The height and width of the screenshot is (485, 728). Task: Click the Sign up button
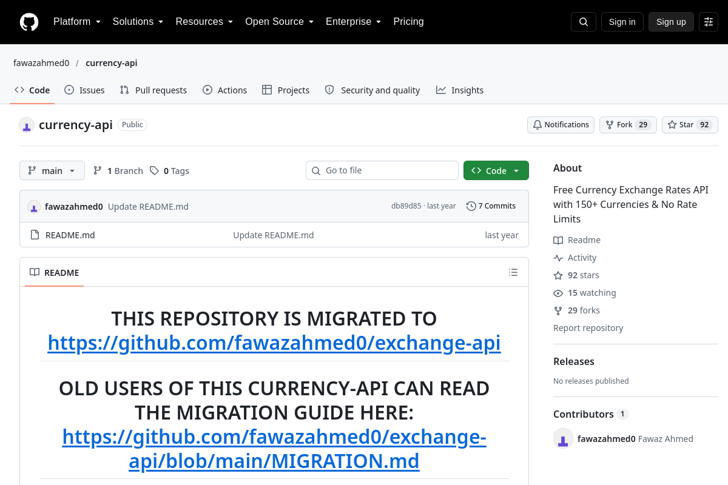[671, 22]
